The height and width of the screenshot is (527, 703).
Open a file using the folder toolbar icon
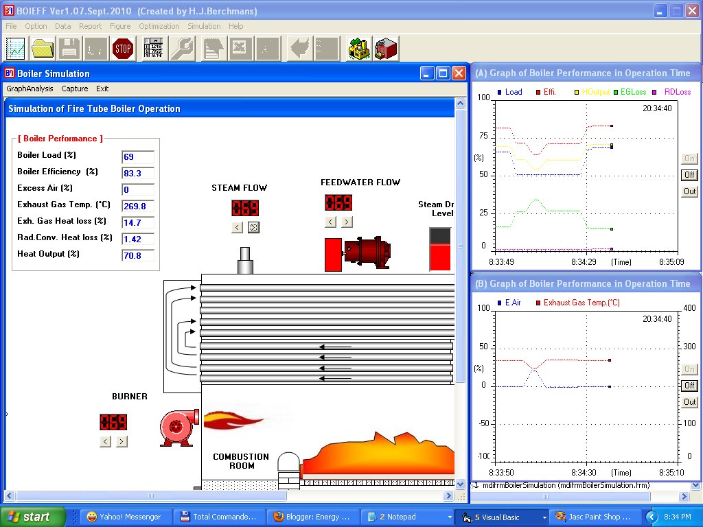point(42,48)
